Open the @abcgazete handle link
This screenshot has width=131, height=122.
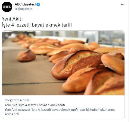(24, 9)
